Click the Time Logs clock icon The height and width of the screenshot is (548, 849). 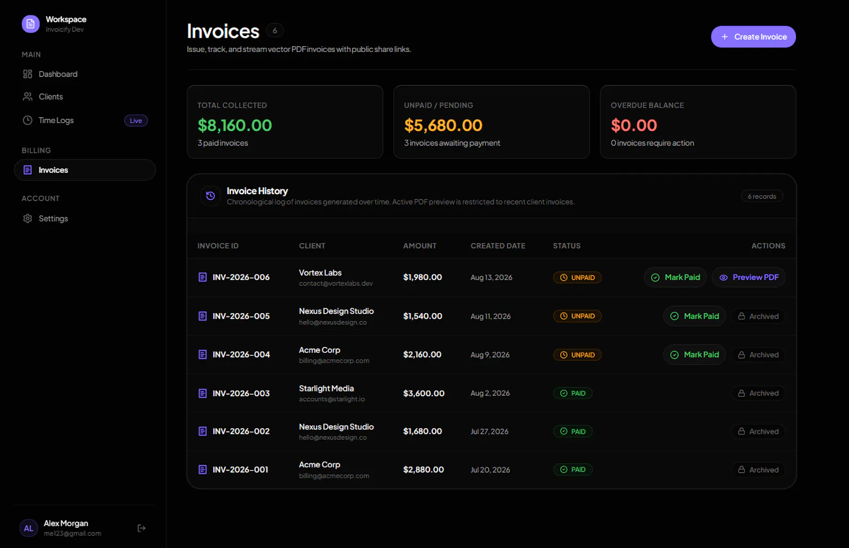[28, 120]
